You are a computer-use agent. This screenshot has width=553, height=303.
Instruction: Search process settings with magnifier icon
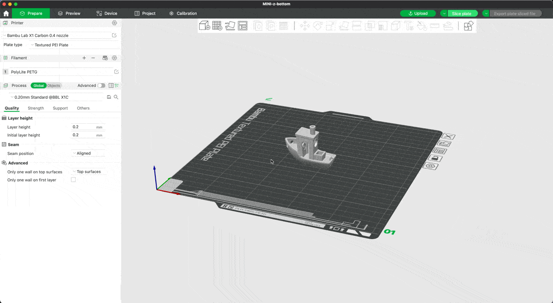[x=116, y=97]
